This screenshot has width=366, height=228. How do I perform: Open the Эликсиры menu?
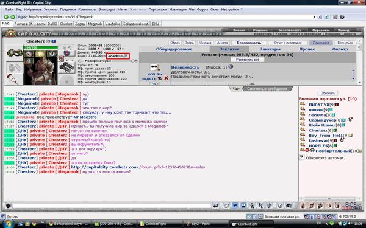coord(107,10)
